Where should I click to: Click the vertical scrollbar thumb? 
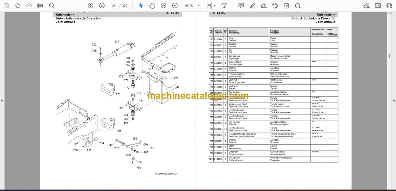tap(389, 56)
